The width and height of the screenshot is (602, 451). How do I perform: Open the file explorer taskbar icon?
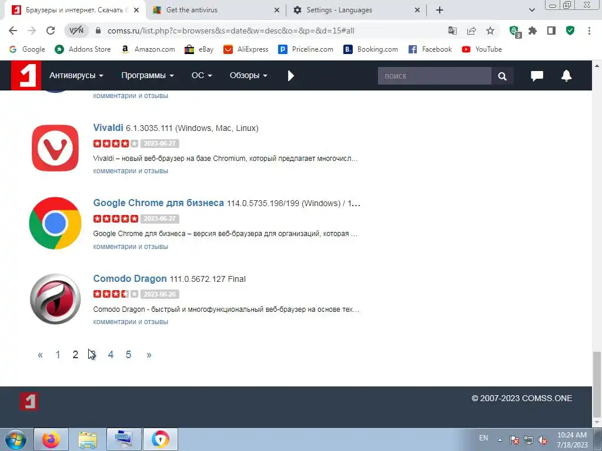tap(88, 439)
